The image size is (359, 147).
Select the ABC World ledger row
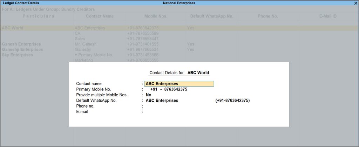click(179, 28)
